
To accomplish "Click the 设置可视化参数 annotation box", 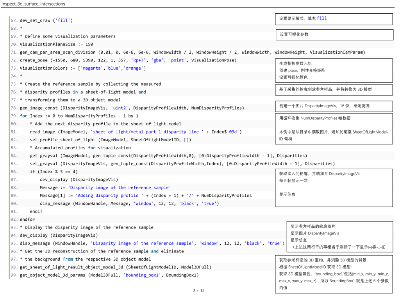I will click(334, 35).
